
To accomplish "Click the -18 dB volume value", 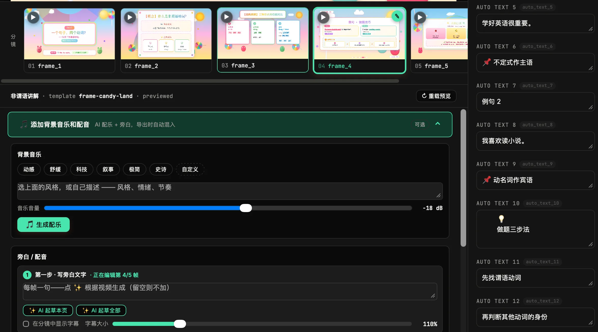I will [433, 208].
